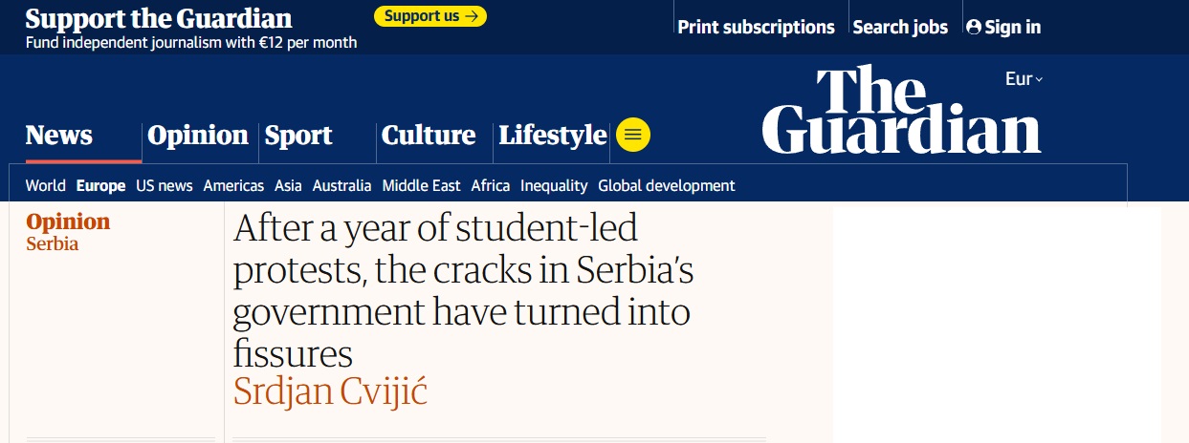This screenshot has width=1189, height=443.
Task: Click the Serbia topic tag
Action: [53, 243]
